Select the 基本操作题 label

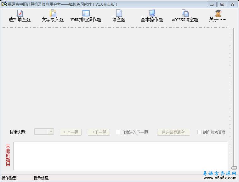152,20
